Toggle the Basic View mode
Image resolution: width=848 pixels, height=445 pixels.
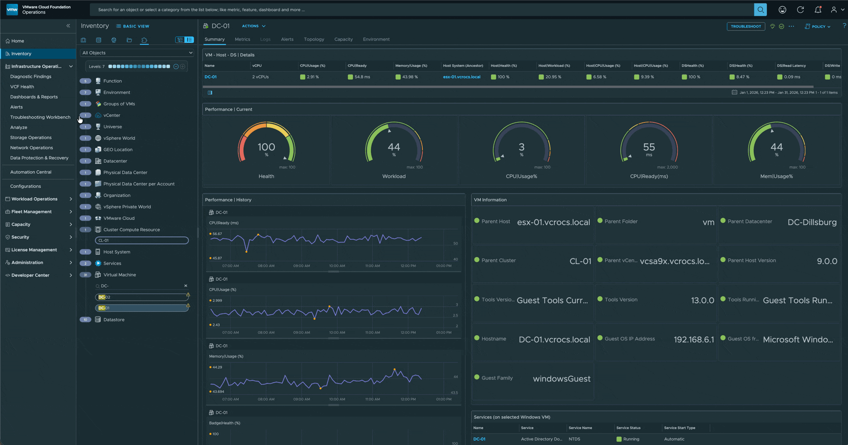(133, 26)
